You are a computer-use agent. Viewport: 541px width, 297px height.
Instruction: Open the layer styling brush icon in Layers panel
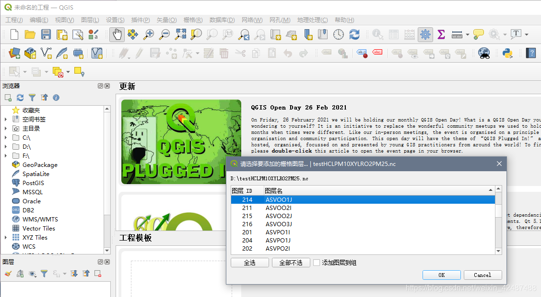8,274
